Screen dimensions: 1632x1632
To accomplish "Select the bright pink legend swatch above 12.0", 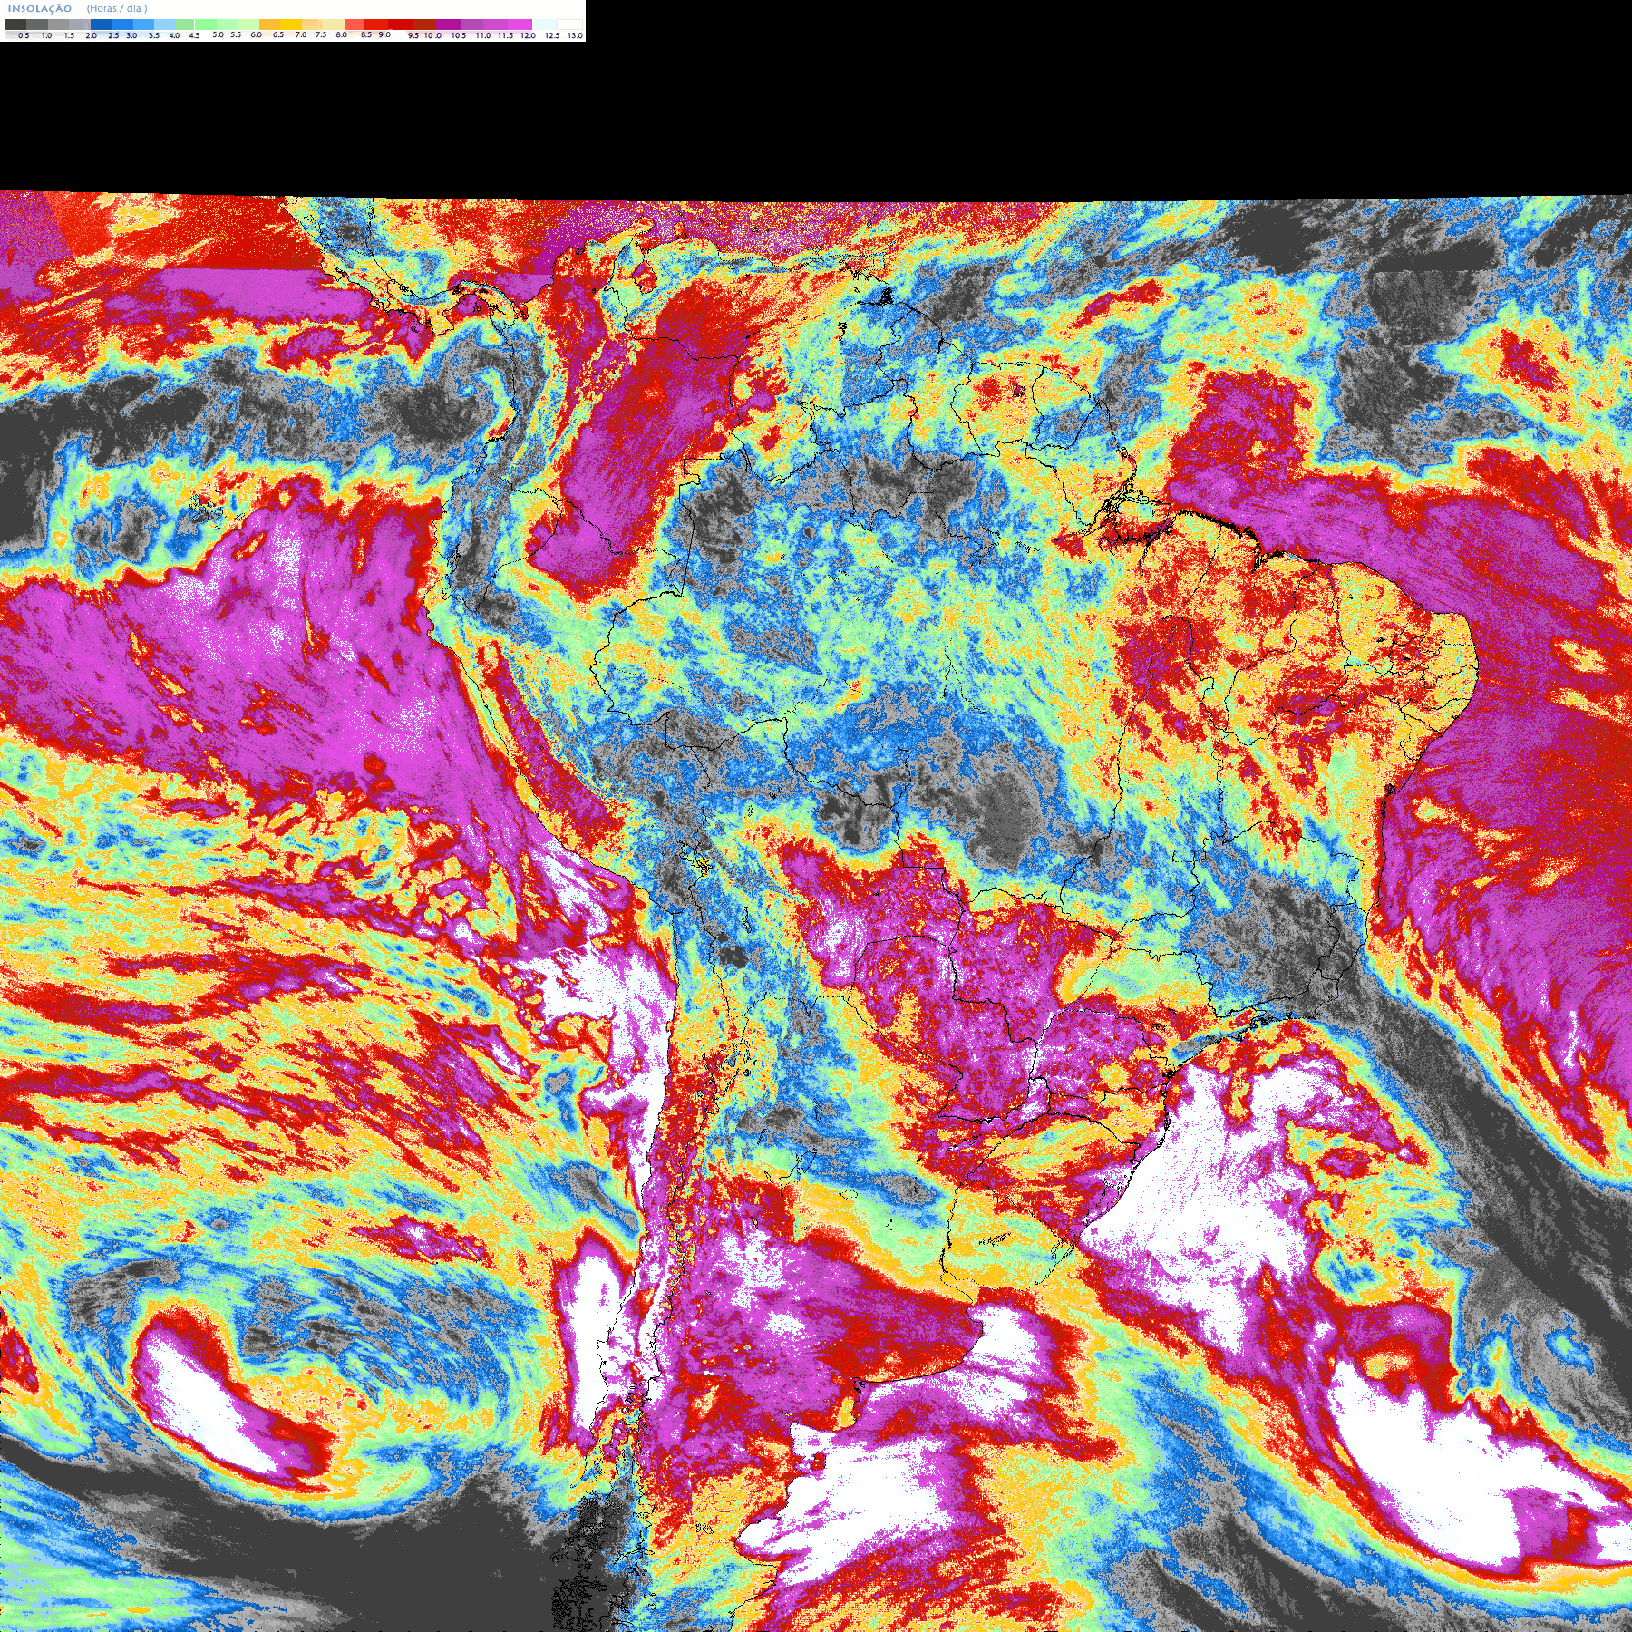I will click(x=520, y=24).
